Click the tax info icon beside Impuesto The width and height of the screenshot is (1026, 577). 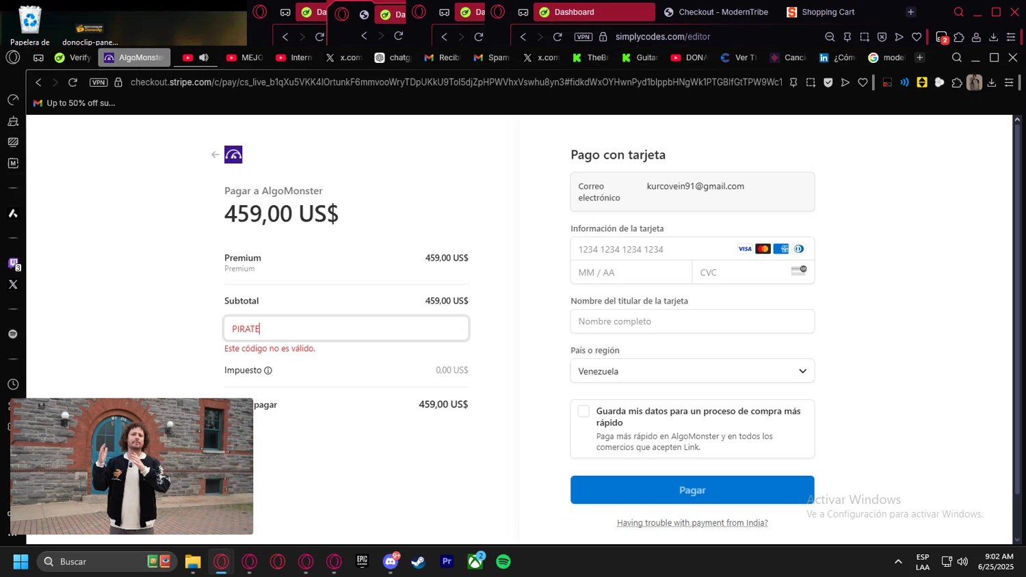coord(268,371)
